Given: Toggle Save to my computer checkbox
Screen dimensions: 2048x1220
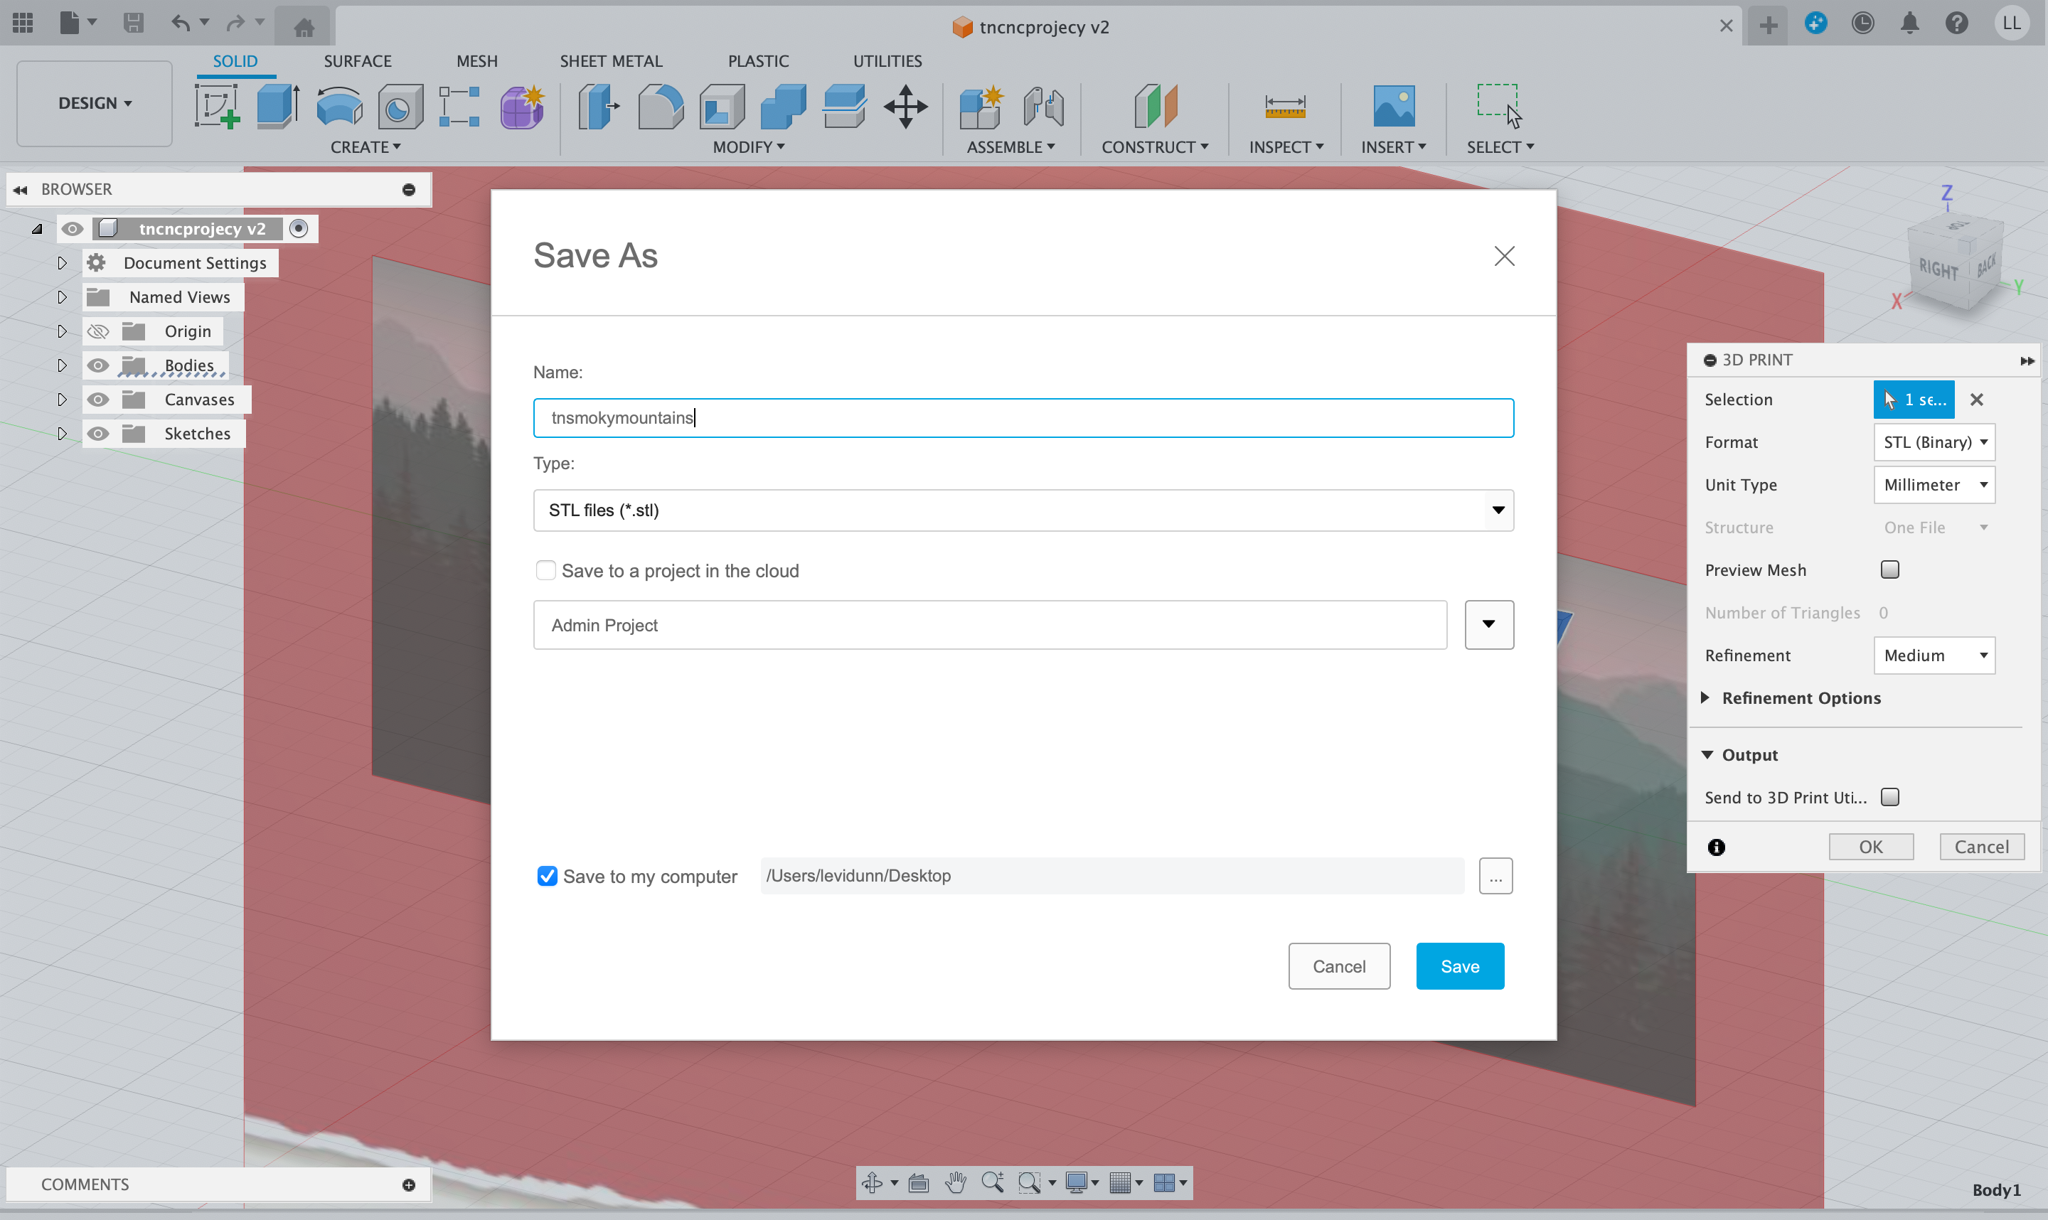Looking at the screenshot, I should coord(548,876).
